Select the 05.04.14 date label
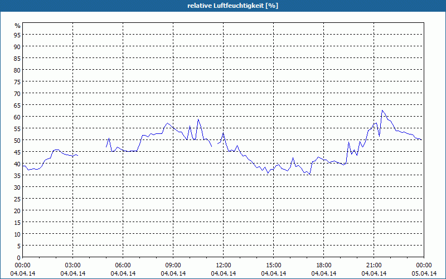 point(424,273)
